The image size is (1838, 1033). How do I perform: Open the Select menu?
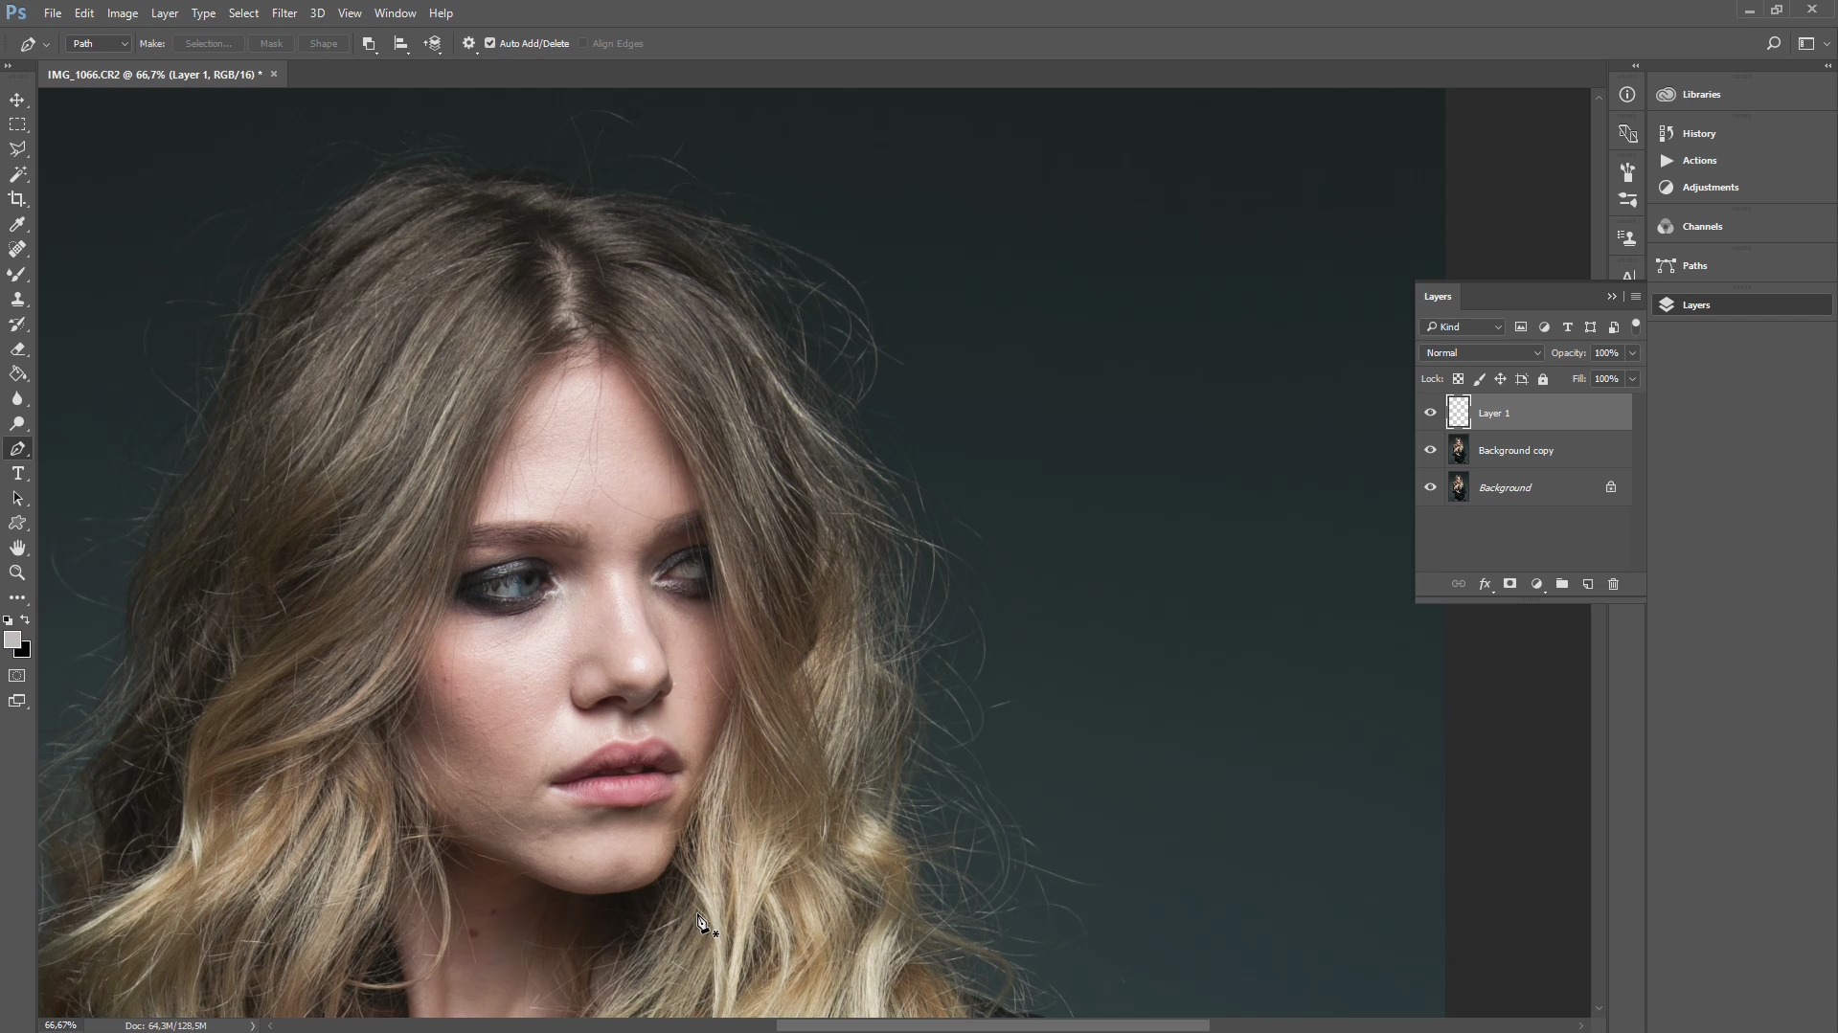coord(243,13)
